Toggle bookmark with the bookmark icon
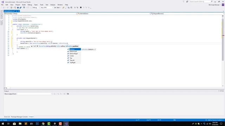 tap(81, 8)
